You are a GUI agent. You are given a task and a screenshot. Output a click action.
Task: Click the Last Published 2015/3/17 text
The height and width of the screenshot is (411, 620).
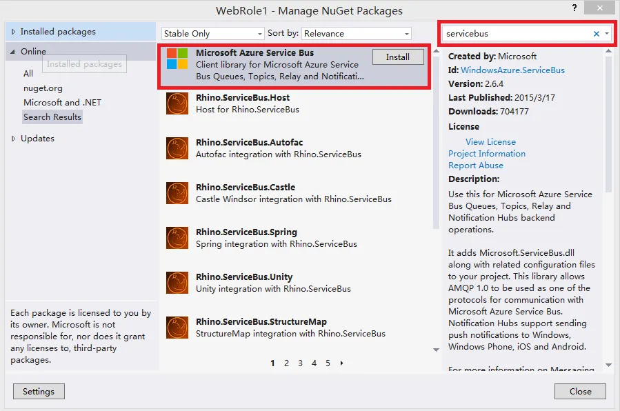[502, 98]
